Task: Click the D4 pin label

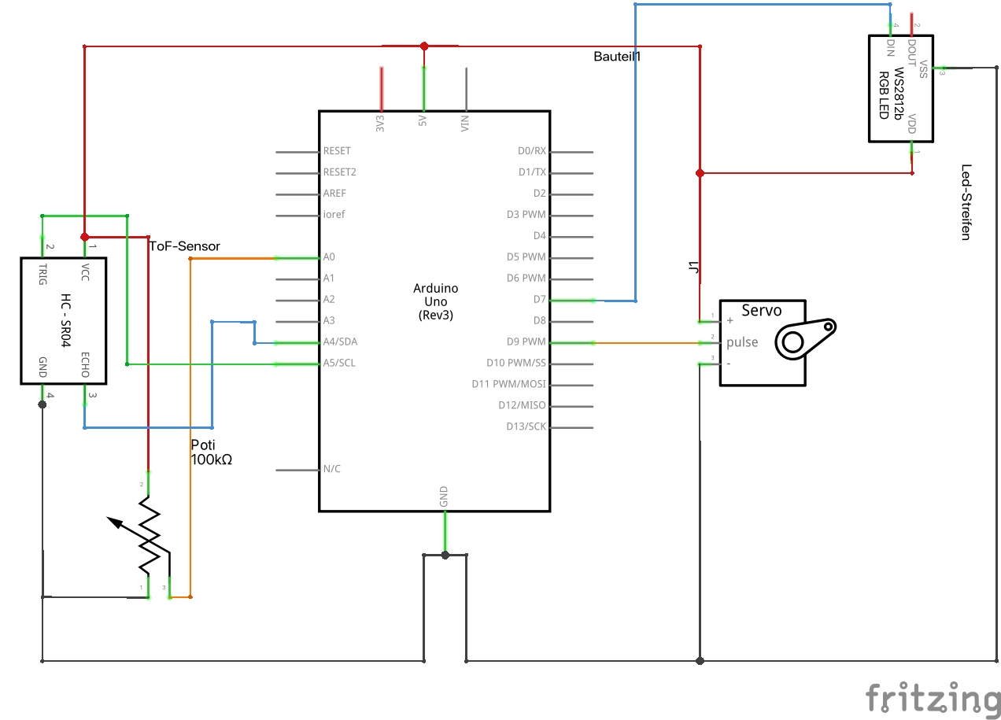Action: pos(539,235)
